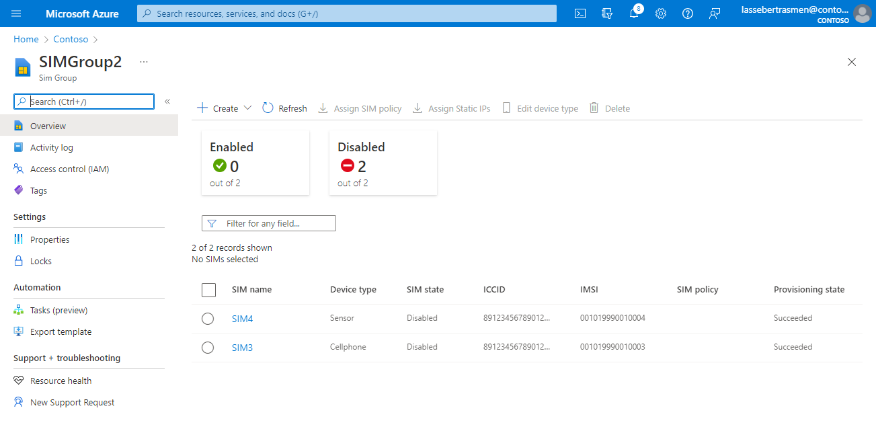
Task: Open the portal hamburger menu
Action: pyautogui.click(x=16, y=13)
